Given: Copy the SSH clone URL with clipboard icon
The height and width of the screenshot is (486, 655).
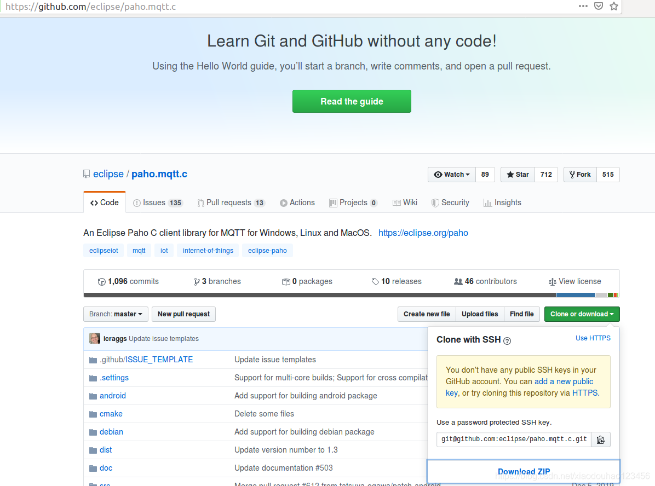Looking at the screenshot, I should pos(601,439).
